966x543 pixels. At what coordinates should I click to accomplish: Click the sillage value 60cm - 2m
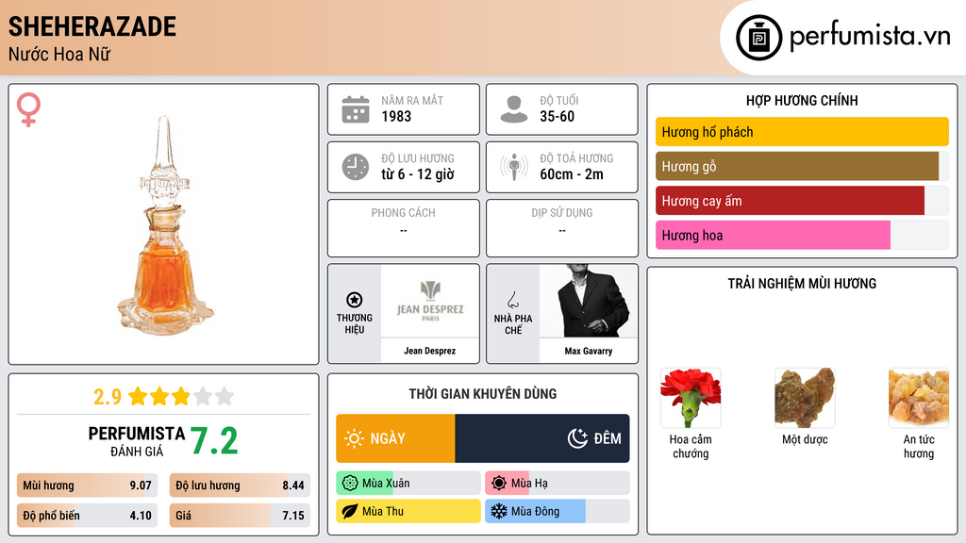pyautogui.click(x=572, y=174)
